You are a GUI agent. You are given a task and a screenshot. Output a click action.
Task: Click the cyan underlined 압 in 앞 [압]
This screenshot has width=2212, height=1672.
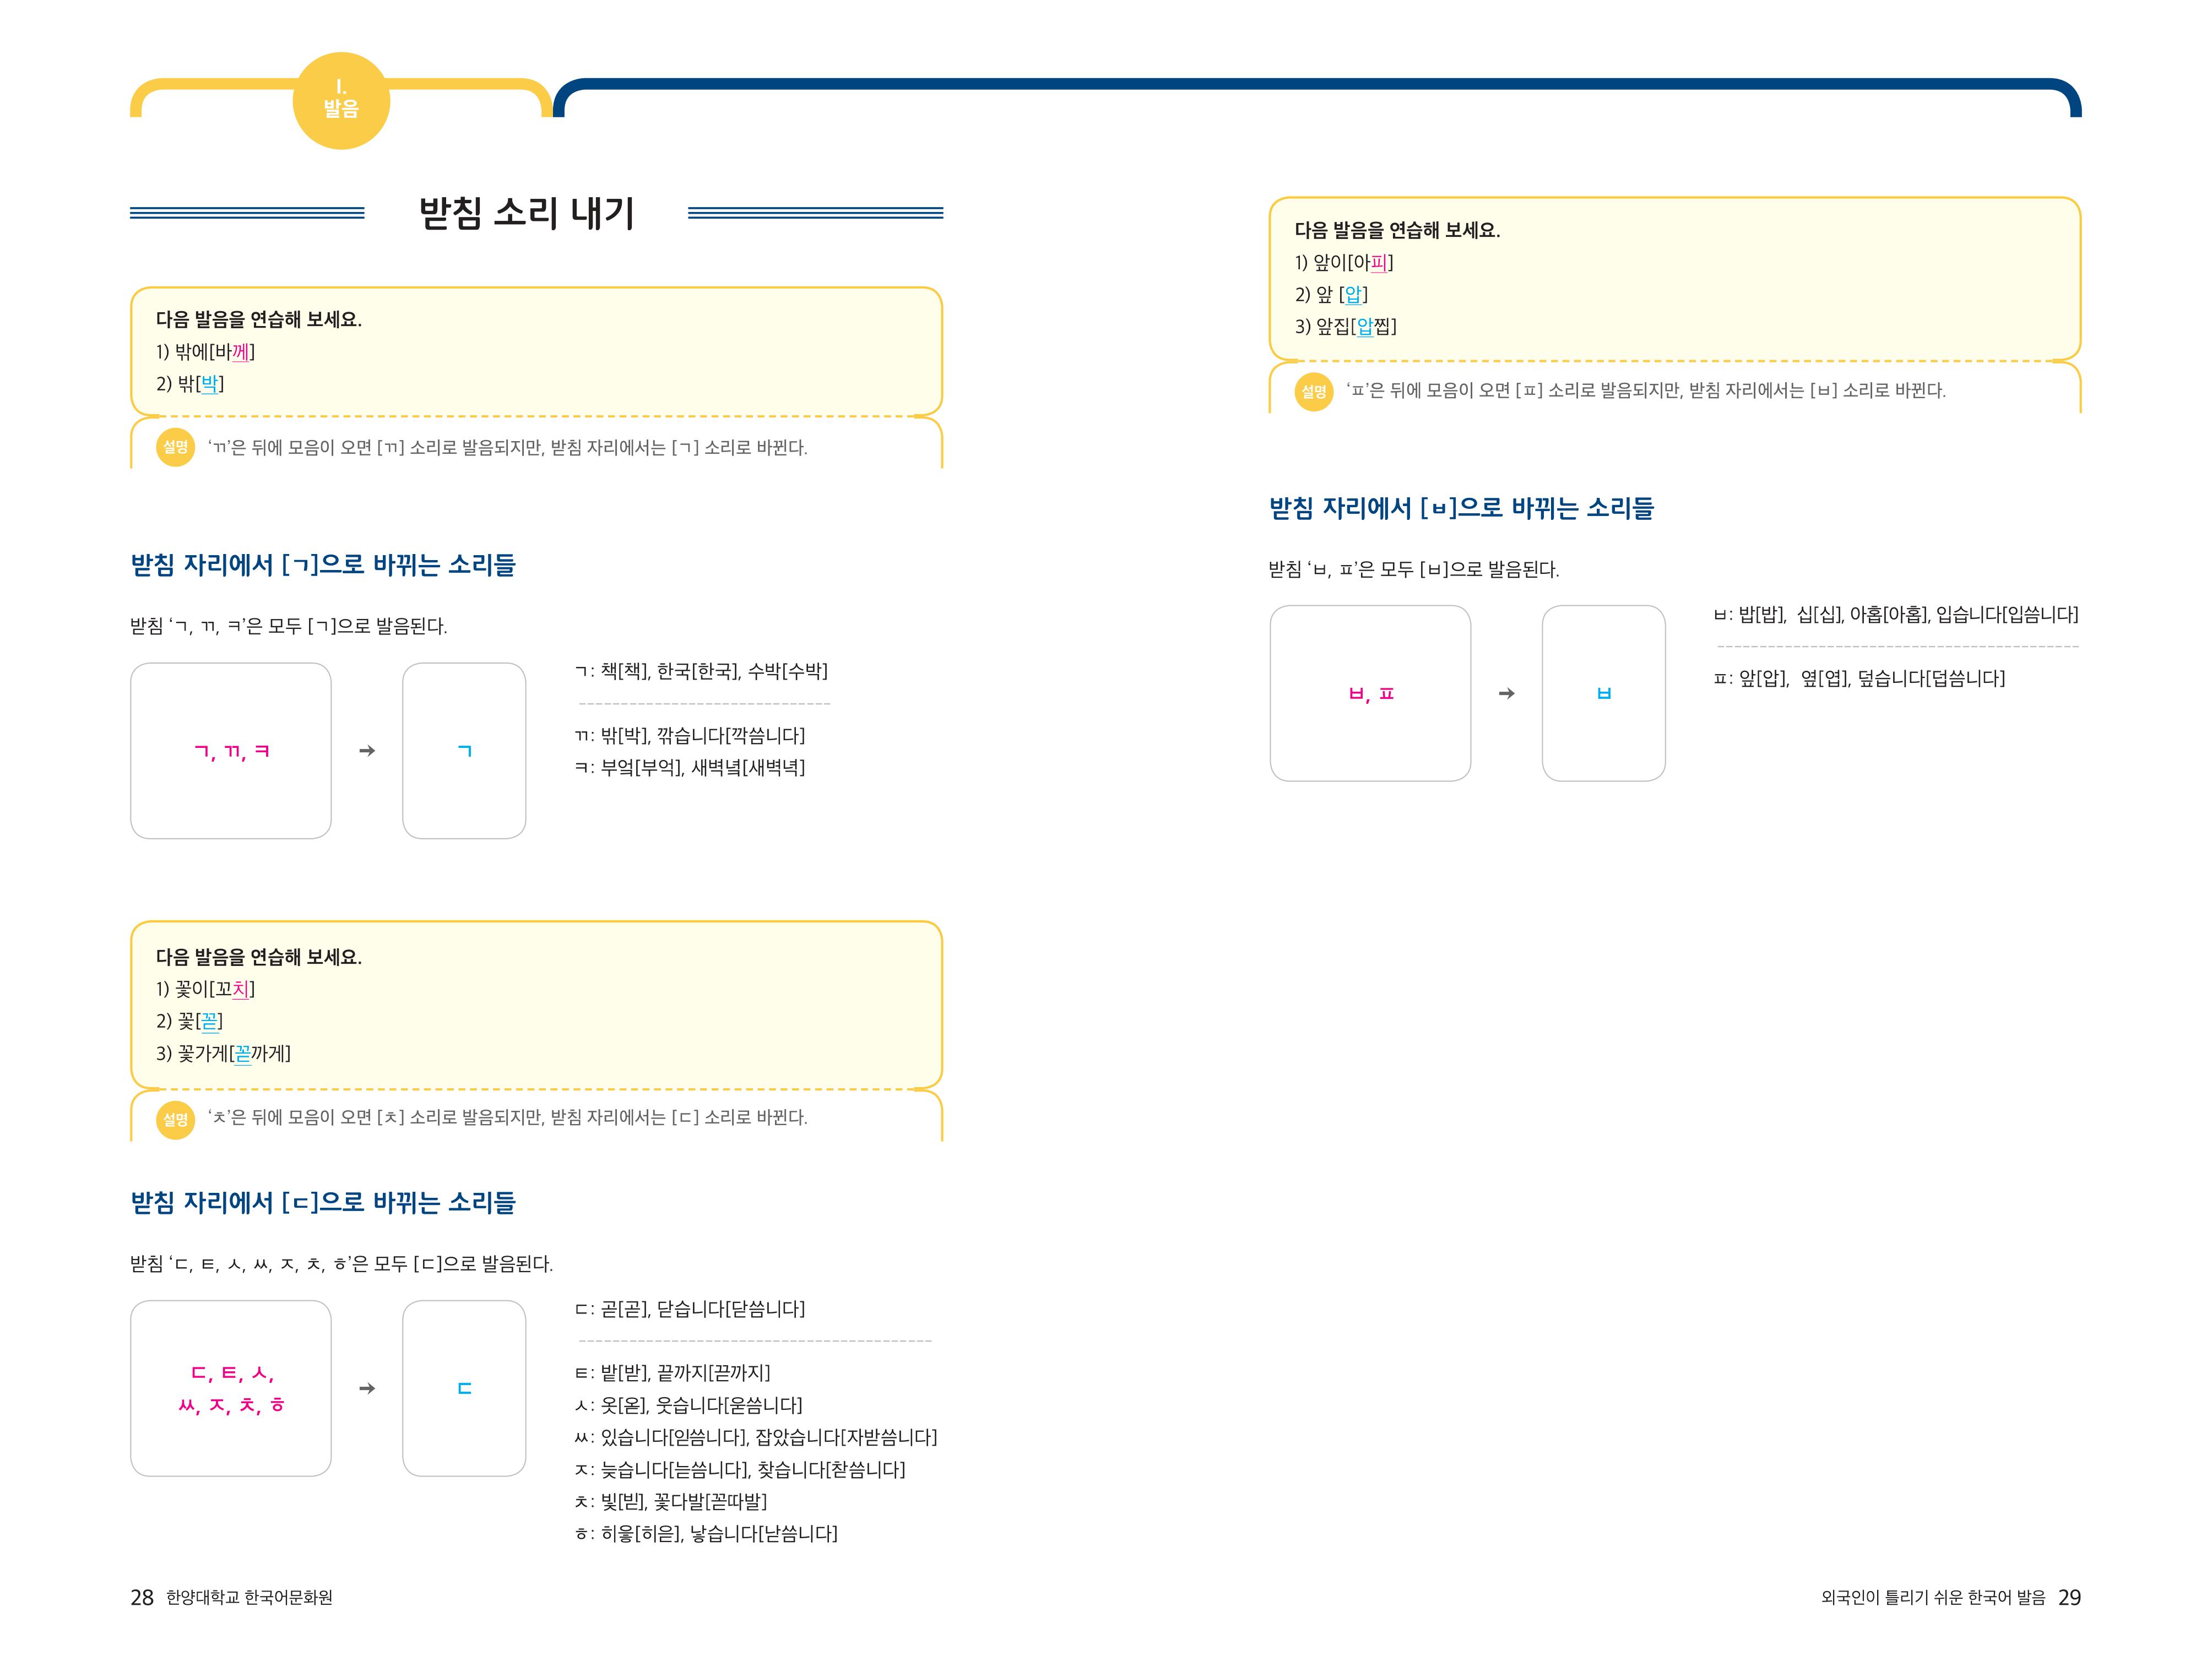(1353, 295)
